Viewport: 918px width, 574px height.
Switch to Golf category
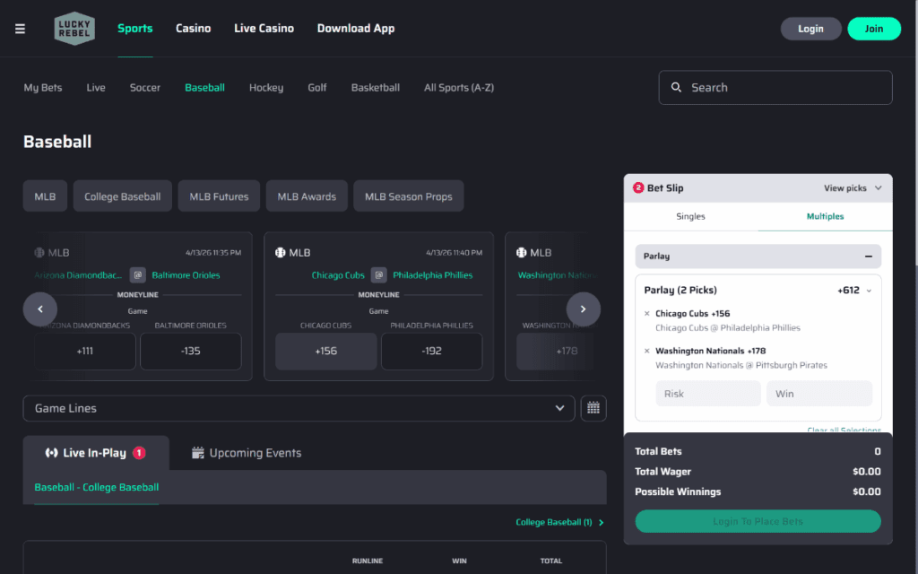(317, 87)
